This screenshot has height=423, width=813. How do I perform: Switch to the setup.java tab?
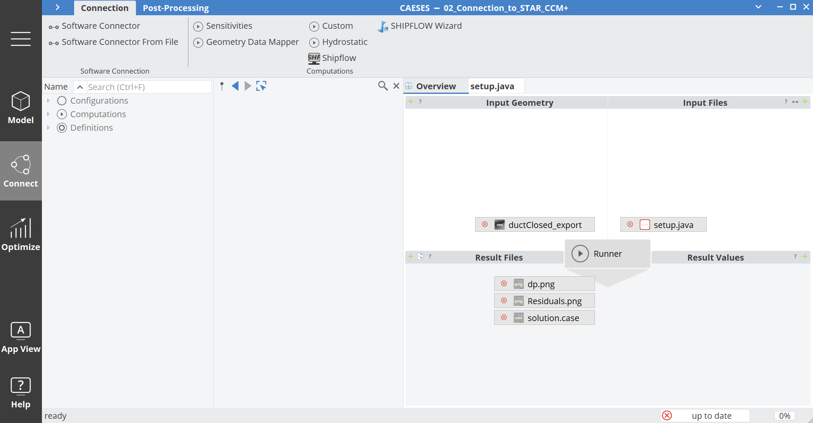point(492,86)
